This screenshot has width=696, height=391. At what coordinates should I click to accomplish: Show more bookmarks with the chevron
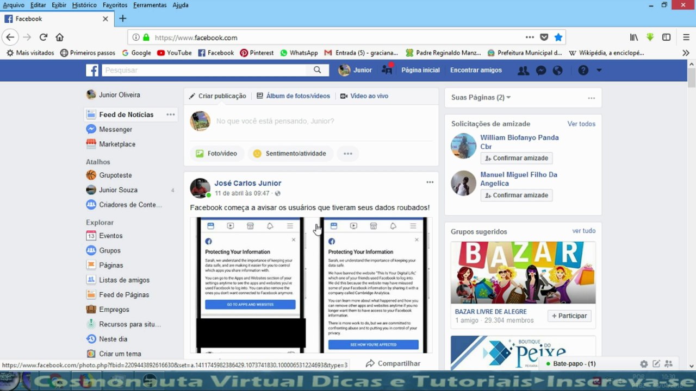click(x=686, y=53)
